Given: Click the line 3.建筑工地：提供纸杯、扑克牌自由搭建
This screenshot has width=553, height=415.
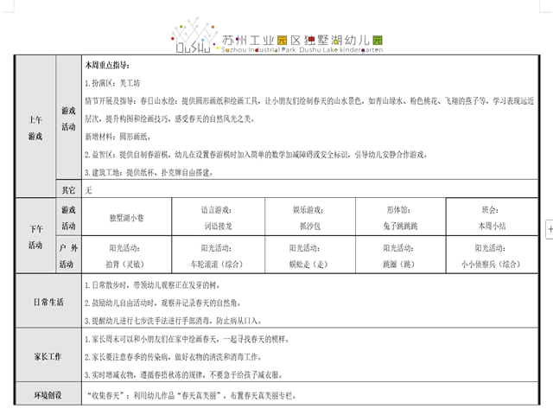Looking at the screenshot, I should pyautogui.click(x=149, y=173).
